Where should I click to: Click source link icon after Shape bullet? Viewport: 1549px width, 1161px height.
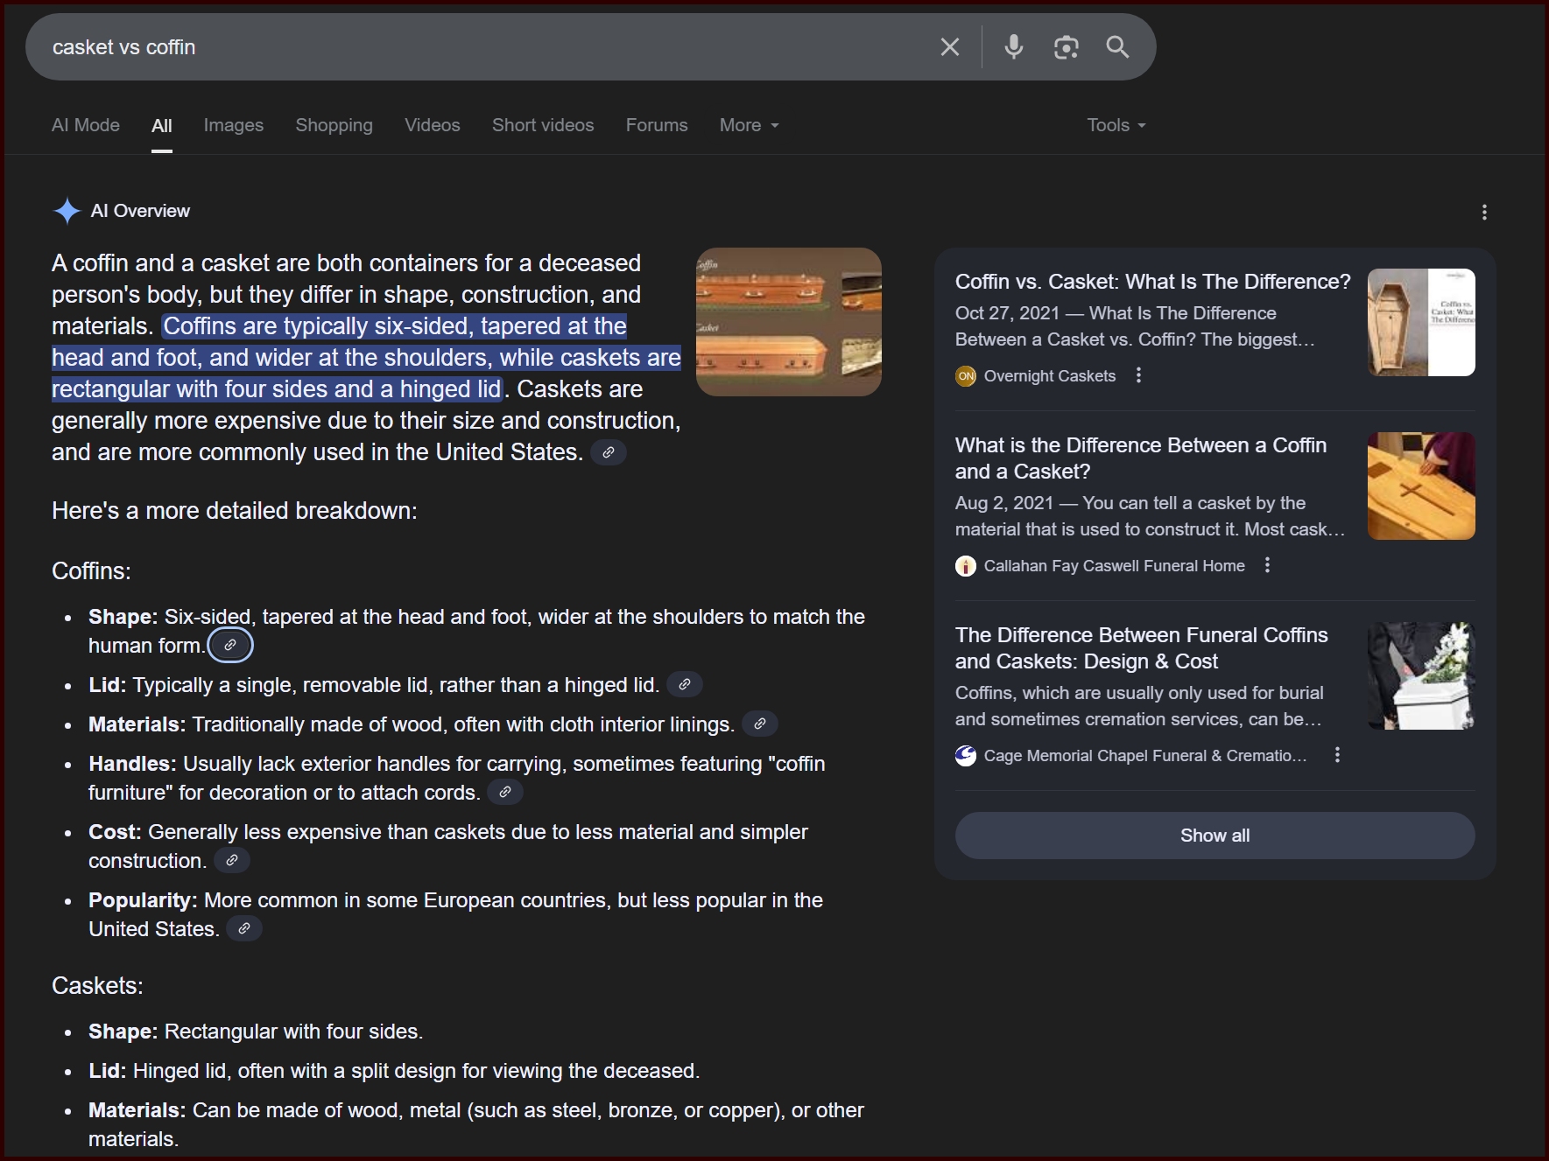230,646
